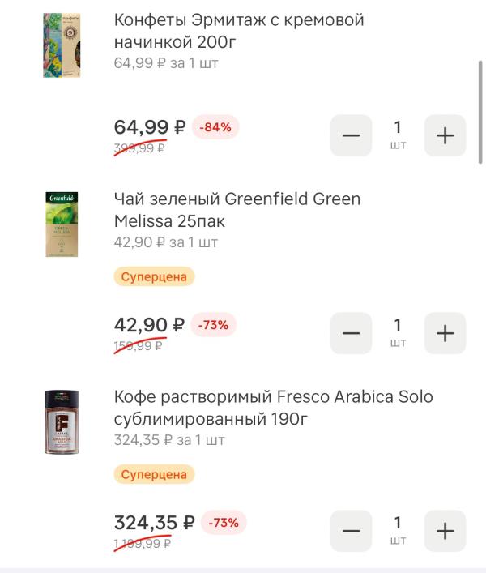Decrease quantity of Greenfield green tea

point(351,333)
